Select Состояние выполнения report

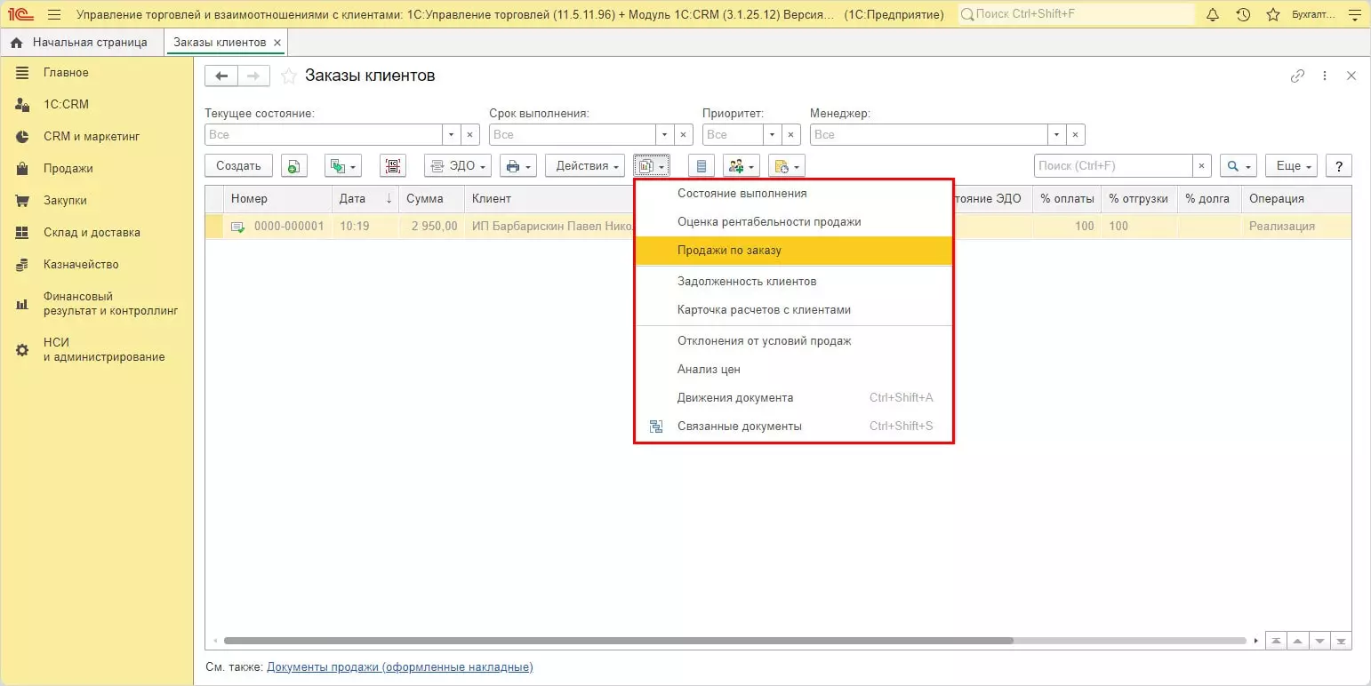pyautogui.click(x=793, y=194)
